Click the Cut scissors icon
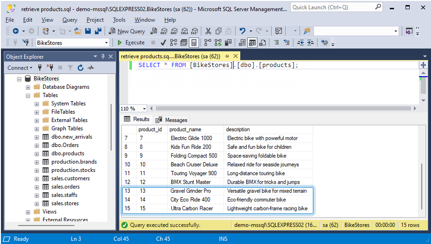This screenshot has height=244, width=431. coord(208,31)
